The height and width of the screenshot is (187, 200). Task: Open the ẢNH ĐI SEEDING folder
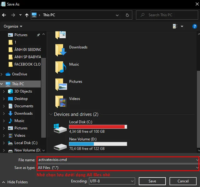tap(25, 50)
